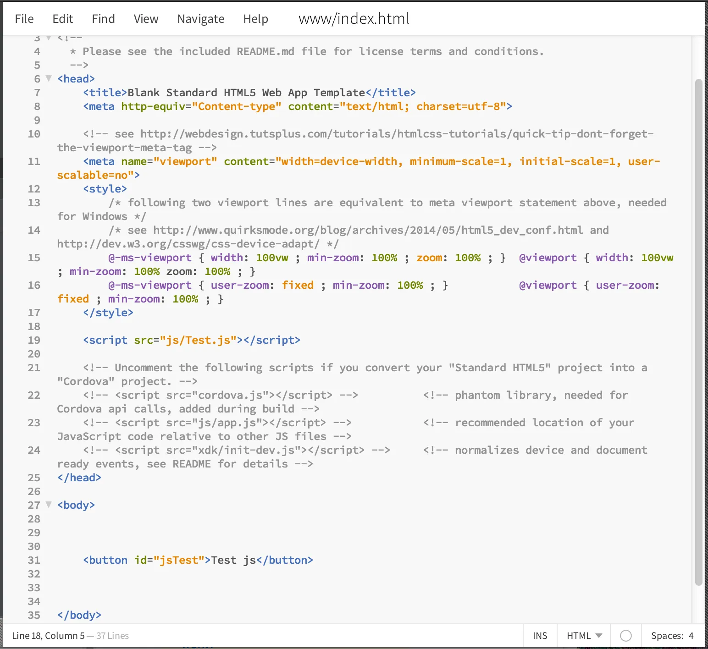Image resolution: width=708 pixels, height=649 pixels.
Task: Click line number 8 in the gutter
Action: click(37, 106)
